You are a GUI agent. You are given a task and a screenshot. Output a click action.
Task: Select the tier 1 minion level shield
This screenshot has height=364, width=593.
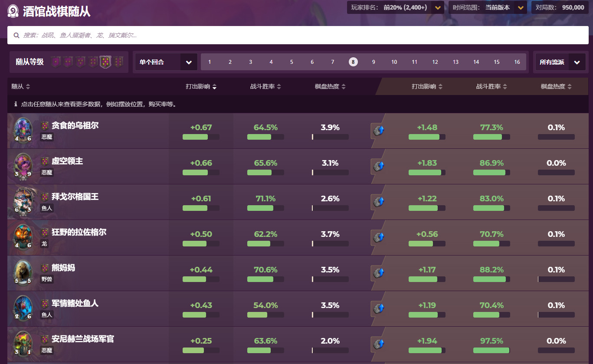tap(55, 62)
